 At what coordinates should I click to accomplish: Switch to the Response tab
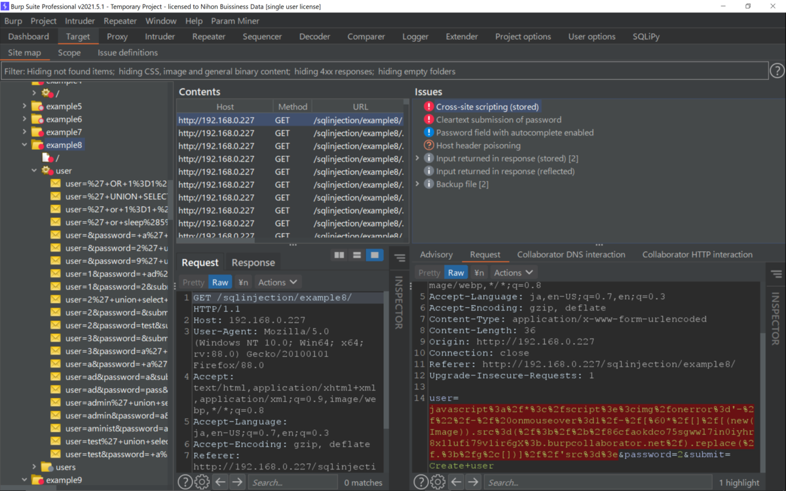[253, 263]
